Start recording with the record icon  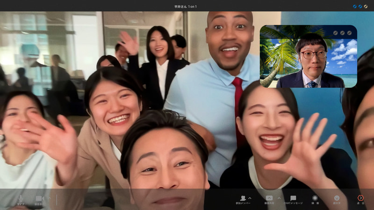click(x=315, y=198)
